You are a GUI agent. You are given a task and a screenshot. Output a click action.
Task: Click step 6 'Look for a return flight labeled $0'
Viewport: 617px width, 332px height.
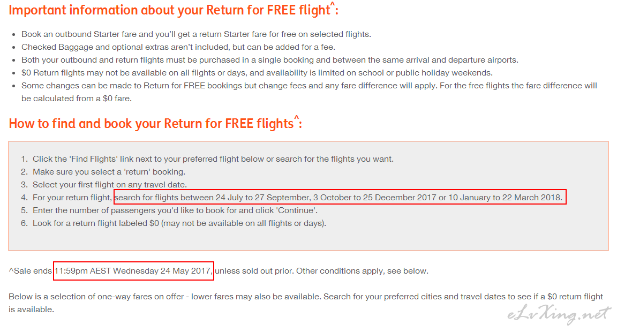(x=179, y=223)
